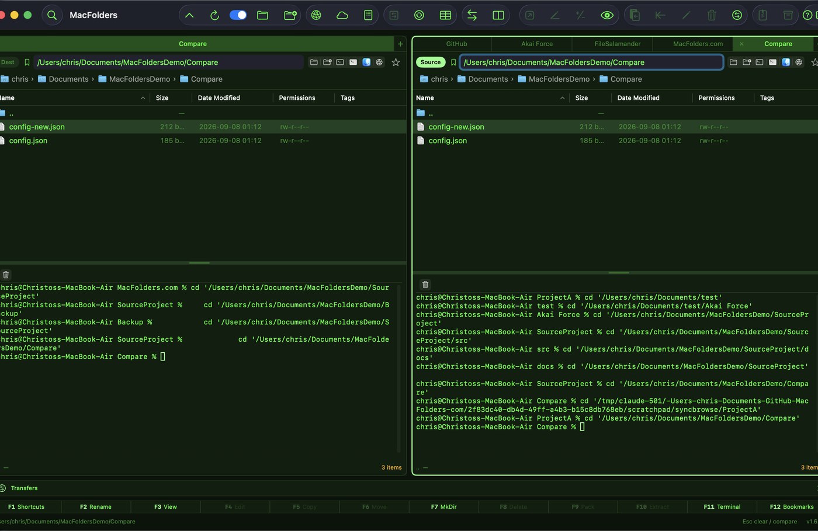The image size is (818, 531).
Task: Clear the Dest pane terminal with the trash icon
Action: [6, 275]
